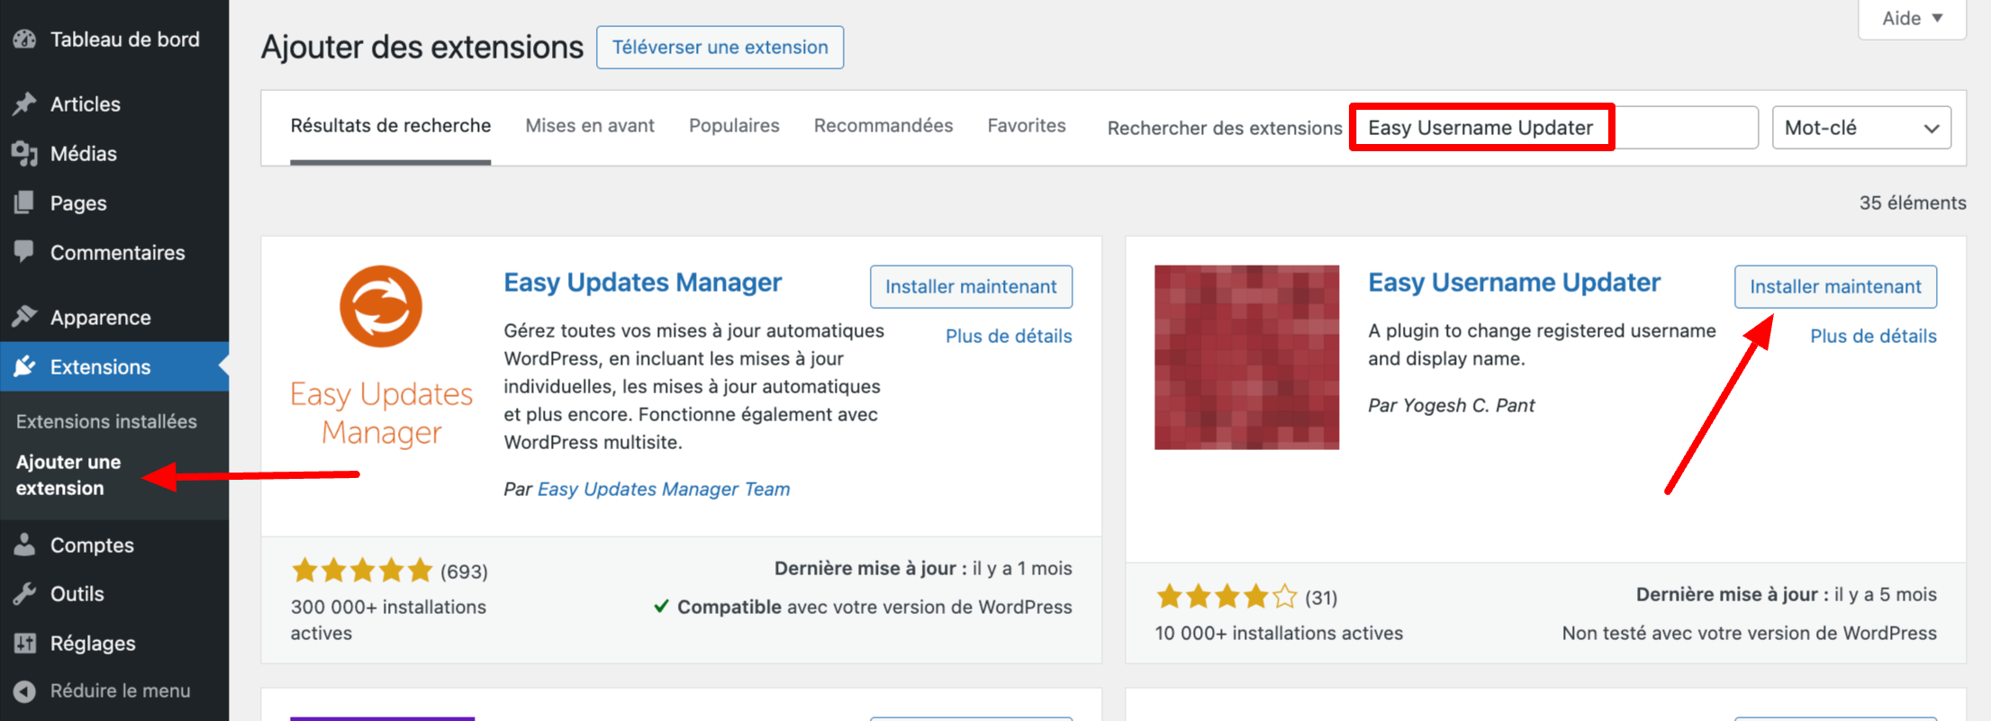The image size is (1991, 721).
Task: Click Easy Updates Manager star rating
Action: click(x=362, y=570)
